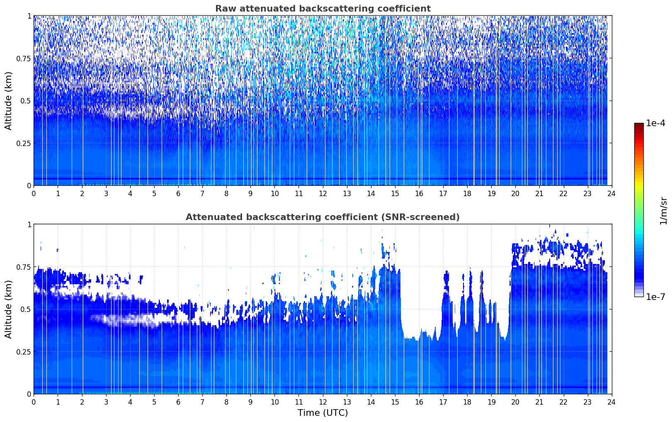Click inside the raw backscatter heatmap
This screenshot has height=422, width=672.
[323, 101]
